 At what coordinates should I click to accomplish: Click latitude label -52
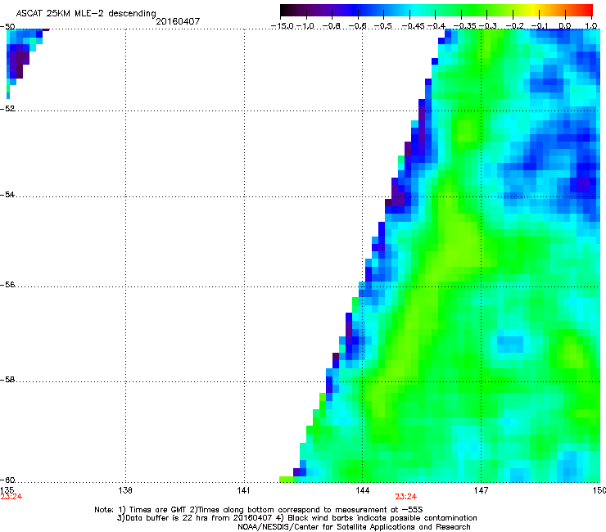(x=7, y=109)
